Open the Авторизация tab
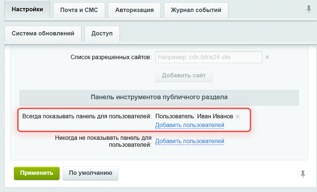 [x=134, y=10]
